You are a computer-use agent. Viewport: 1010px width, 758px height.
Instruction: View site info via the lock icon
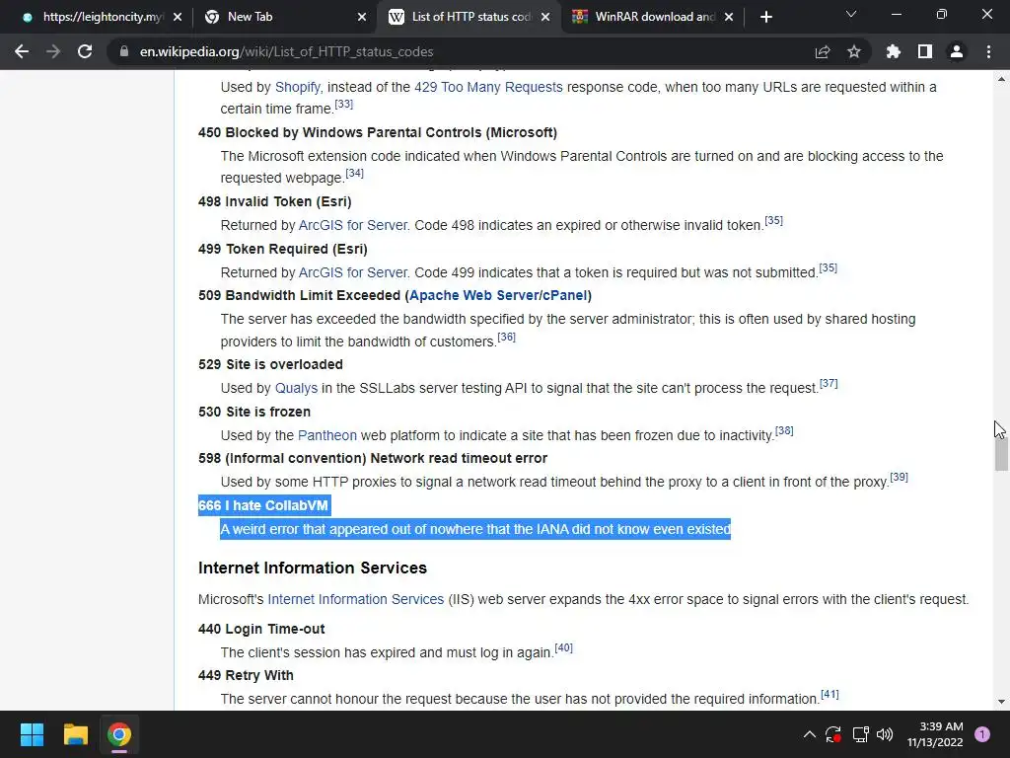pos(123,51)
